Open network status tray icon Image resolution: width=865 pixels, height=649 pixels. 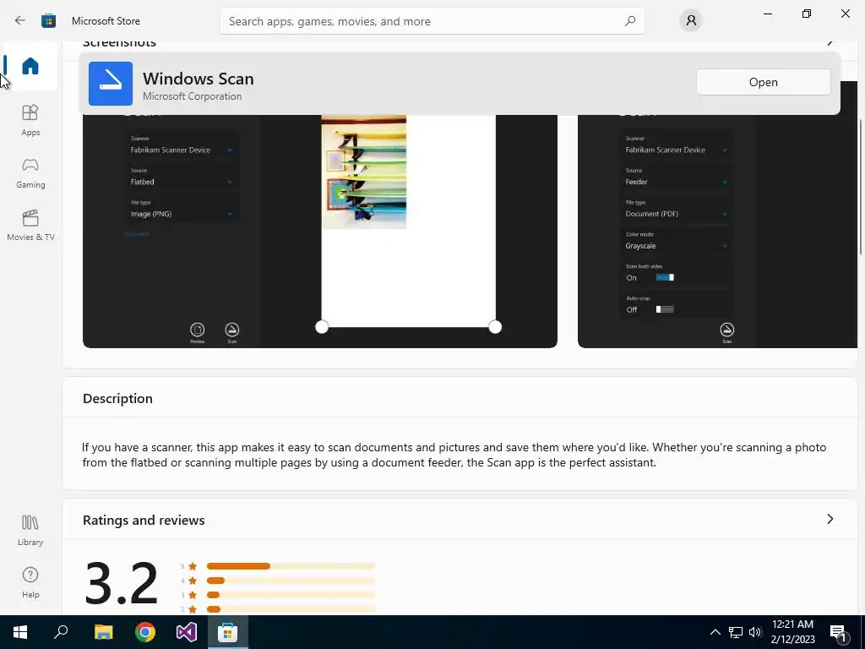coord(736,632)
